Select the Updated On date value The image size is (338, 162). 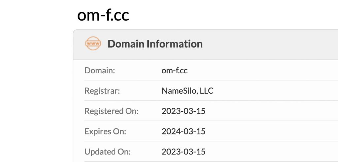(x=184, y=152)
